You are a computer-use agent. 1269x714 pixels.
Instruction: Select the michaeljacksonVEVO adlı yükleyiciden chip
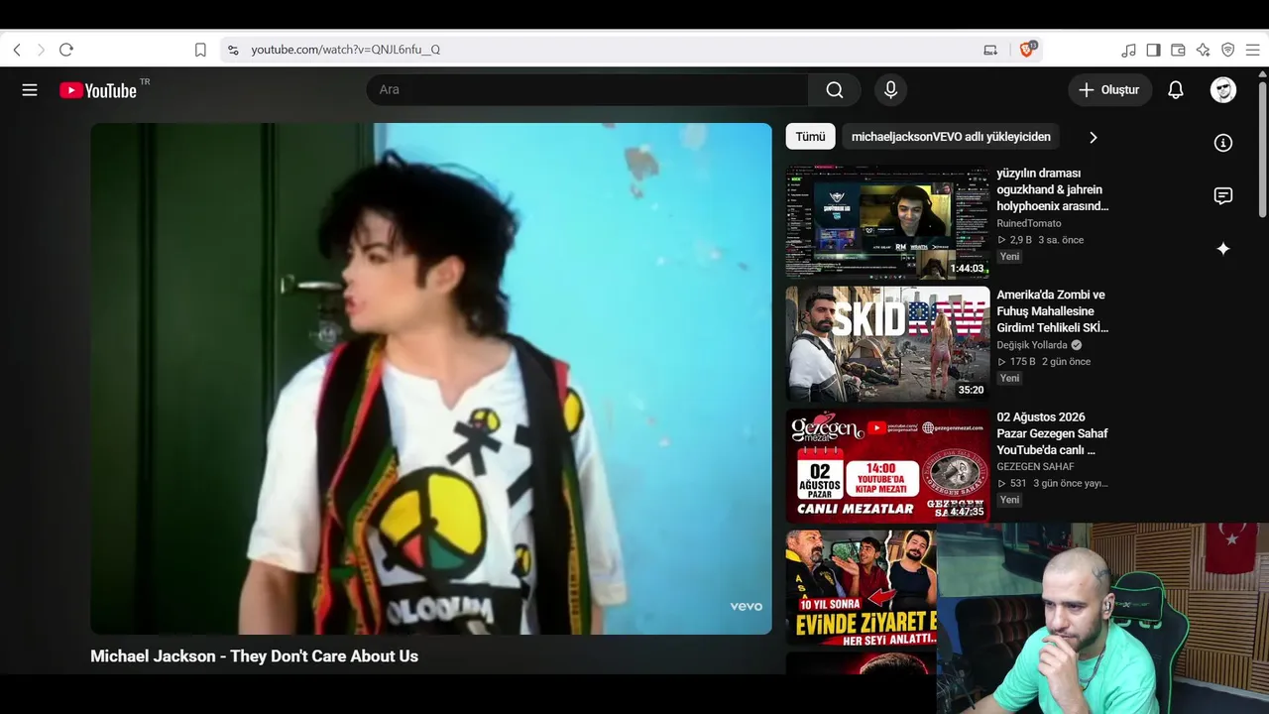(x=951, y=137)
